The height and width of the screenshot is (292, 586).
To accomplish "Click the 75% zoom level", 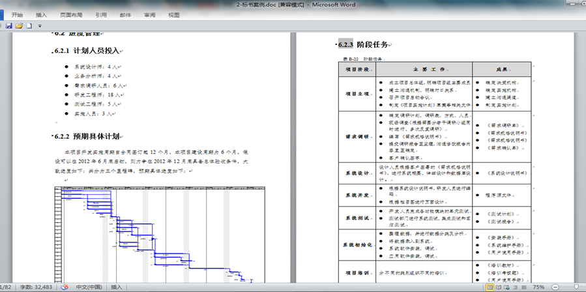I will tap(538, 287).
